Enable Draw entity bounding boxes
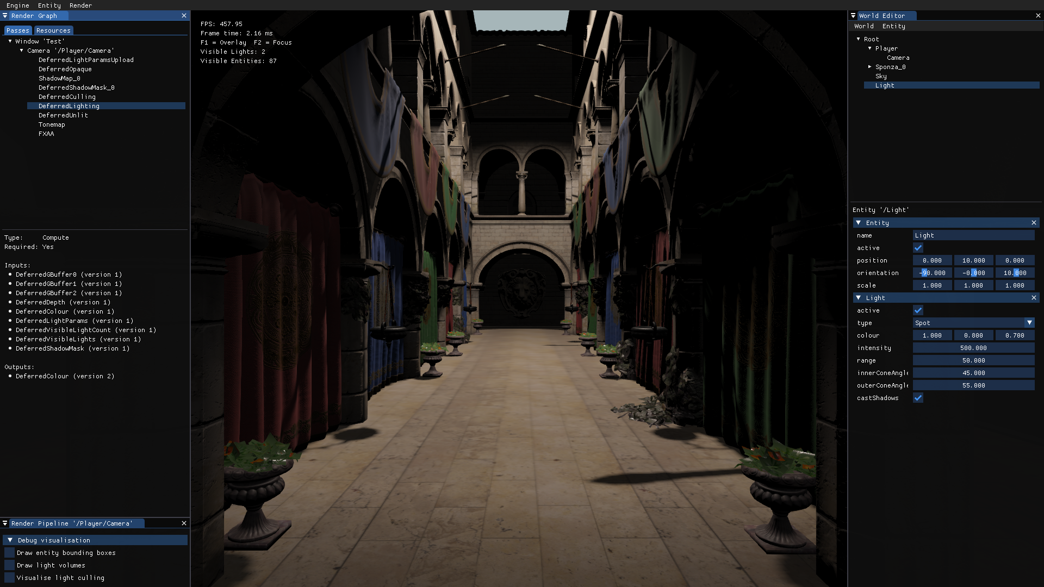1044x587 pixels. (9, 553)
